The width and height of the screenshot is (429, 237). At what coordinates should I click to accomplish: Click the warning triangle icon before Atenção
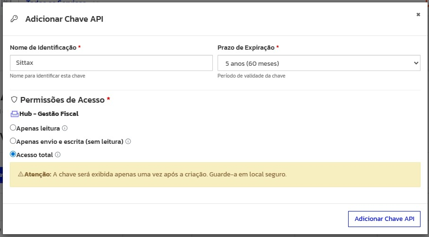point(21,174)
